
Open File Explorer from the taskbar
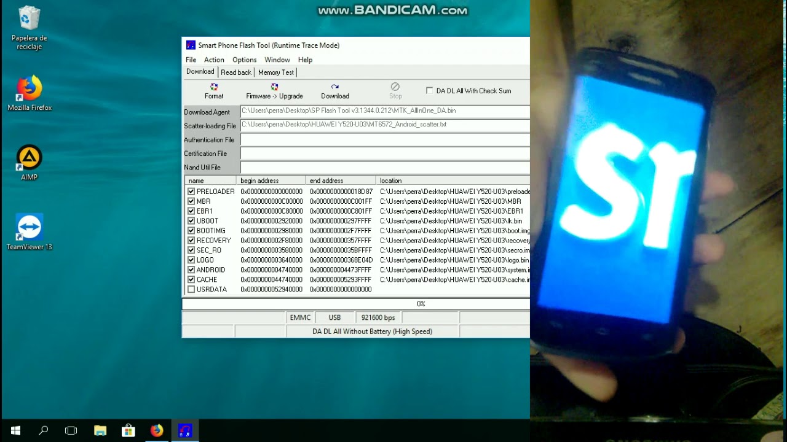tap(100, 430)
